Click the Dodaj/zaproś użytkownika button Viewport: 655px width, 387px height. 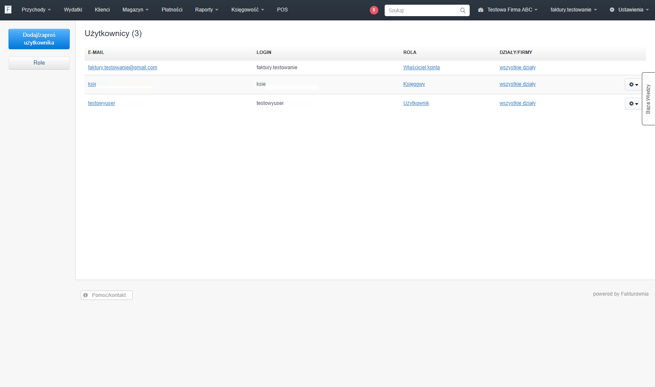point(39,39)
